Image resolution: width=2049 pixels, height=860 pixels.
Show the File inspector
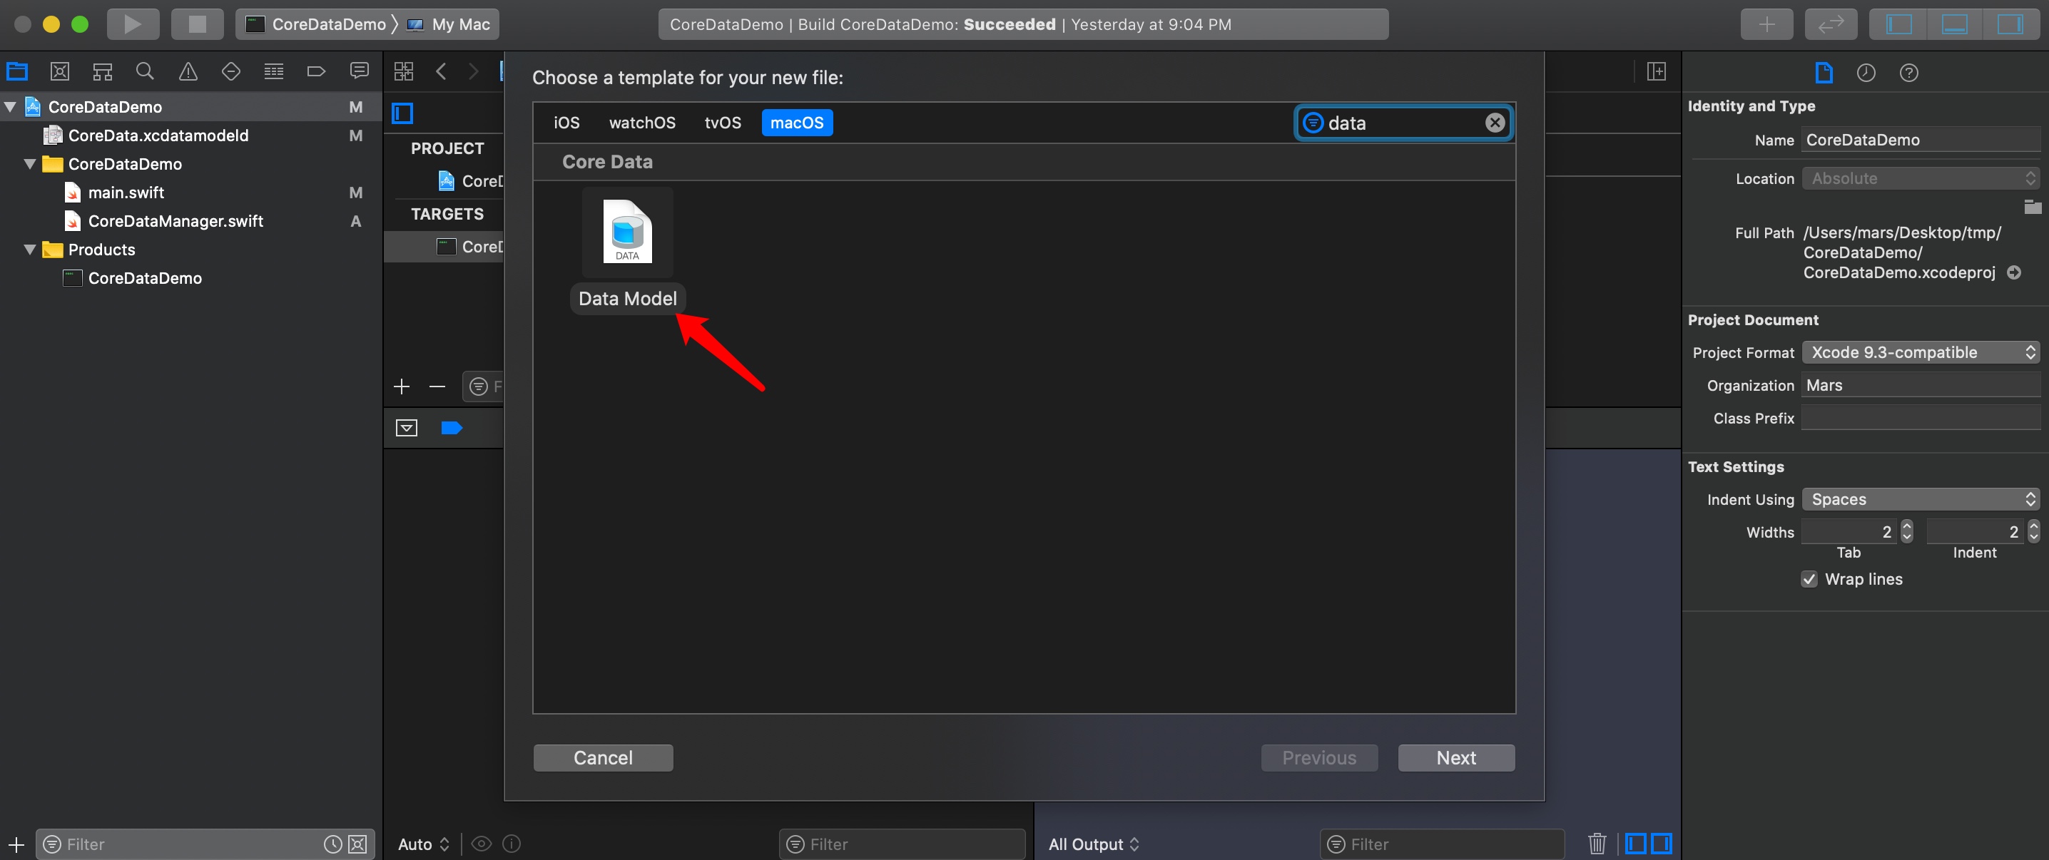pyautogui.click(x=1824, y=72)
